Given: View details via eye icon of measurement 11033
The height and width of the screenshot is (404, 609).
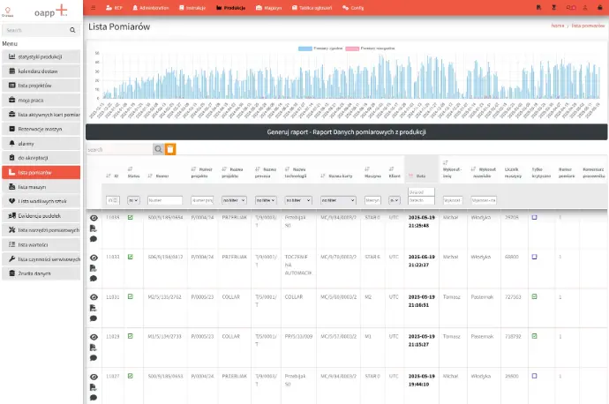Looking at the screenshot, I should pos(94,258).
